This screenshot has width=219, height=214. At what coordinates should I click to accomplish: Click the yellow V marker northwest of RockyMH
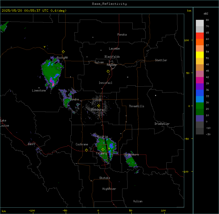pyautogui.click(x=44, y=47)
